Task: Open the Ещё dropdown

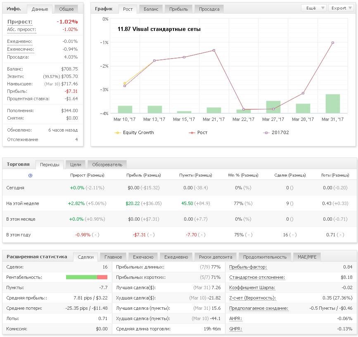Action: [314, 8]
